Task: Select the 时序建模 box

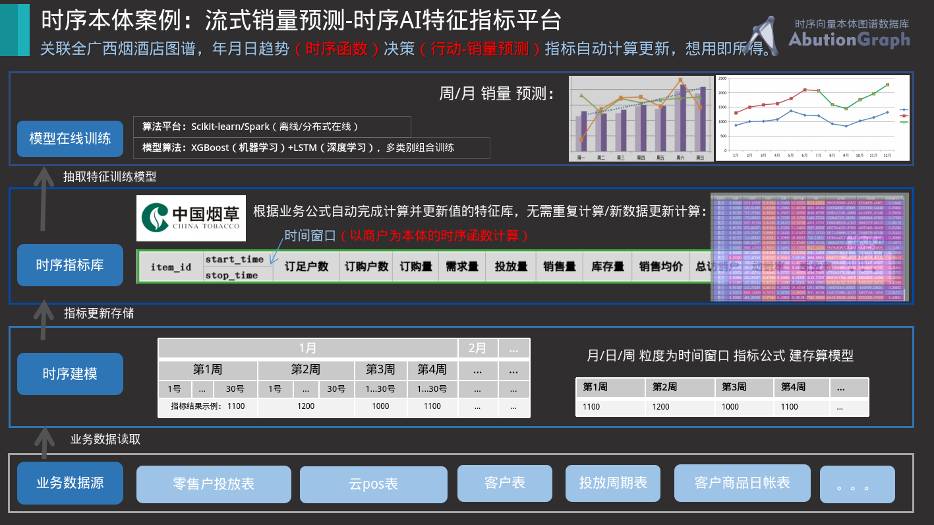Action: pyautogui.click(x=70, y=374)
